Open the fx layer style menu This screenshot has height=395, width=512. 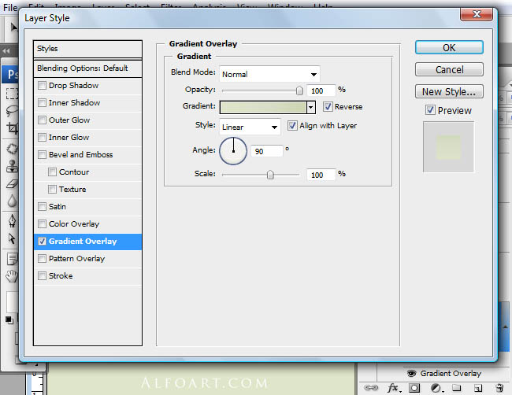(x=394, y=388)
